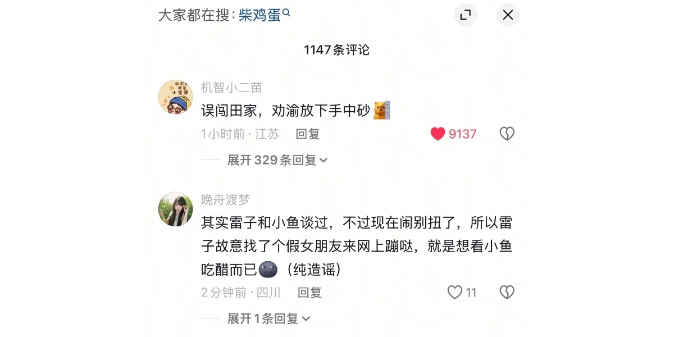
Task: Click the dark moon emoji in second comment
Action: coord(268,270)
